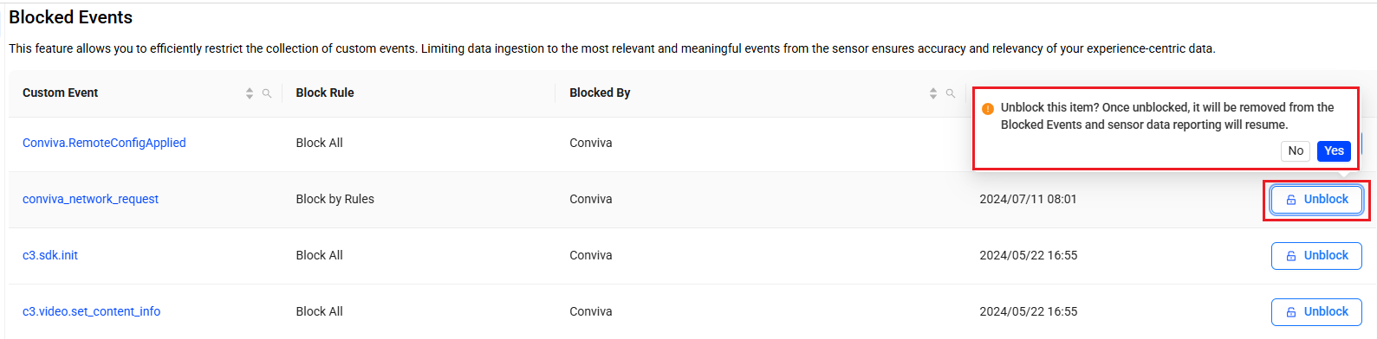Click lock icon in conviva_network_request Unblock button
The height and width of the screenshot is (339, 1377).
(x=1291, y=200)
